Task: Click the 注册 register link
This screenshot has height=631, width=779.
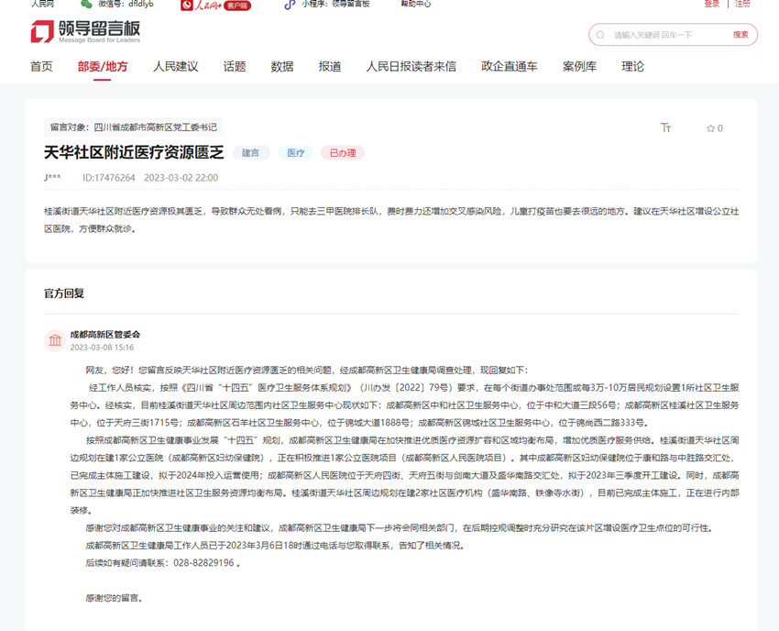Action: (x=742, y=5)
